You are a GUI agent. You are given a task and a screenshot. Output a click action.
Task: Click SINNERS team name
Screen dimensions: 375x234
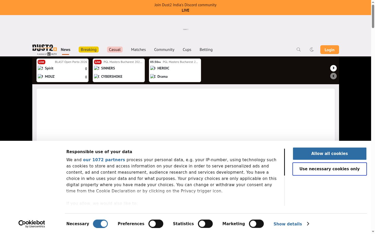[x=108, y=68]
